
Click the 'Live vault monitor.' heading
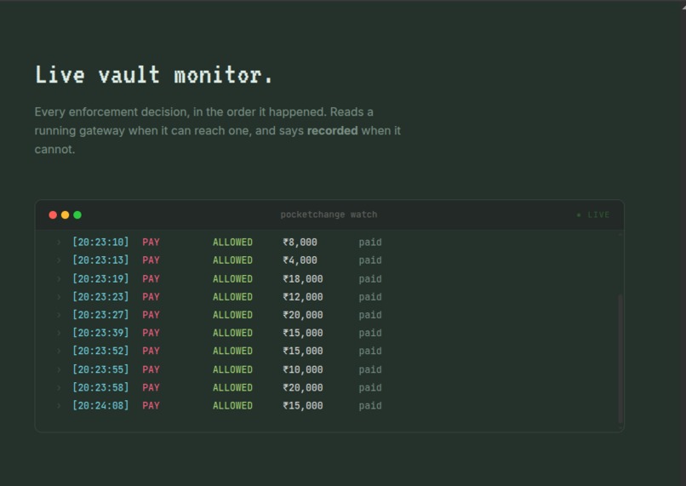point(153,75)
